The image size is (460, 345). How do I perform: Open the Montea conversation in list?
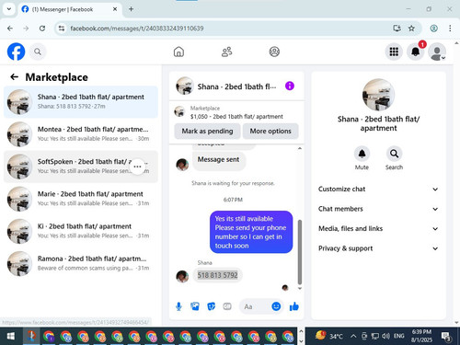coord(81,134)
